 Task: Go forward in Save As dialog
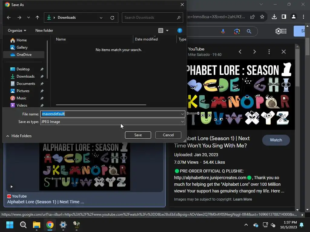[19, 18]
